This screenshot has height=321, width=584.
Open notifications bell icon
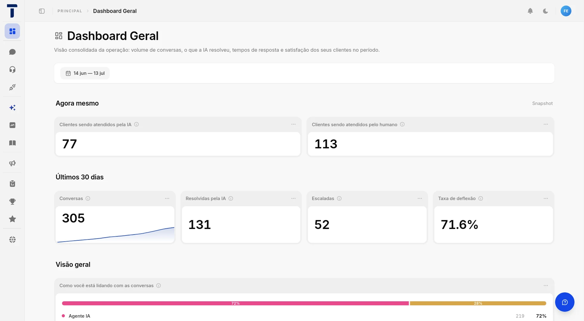[x=530, y=11]
